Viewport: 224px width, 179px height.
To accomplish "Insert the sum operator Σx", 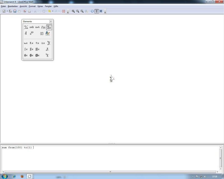I will pyautogui.click(x=31, y=43).
